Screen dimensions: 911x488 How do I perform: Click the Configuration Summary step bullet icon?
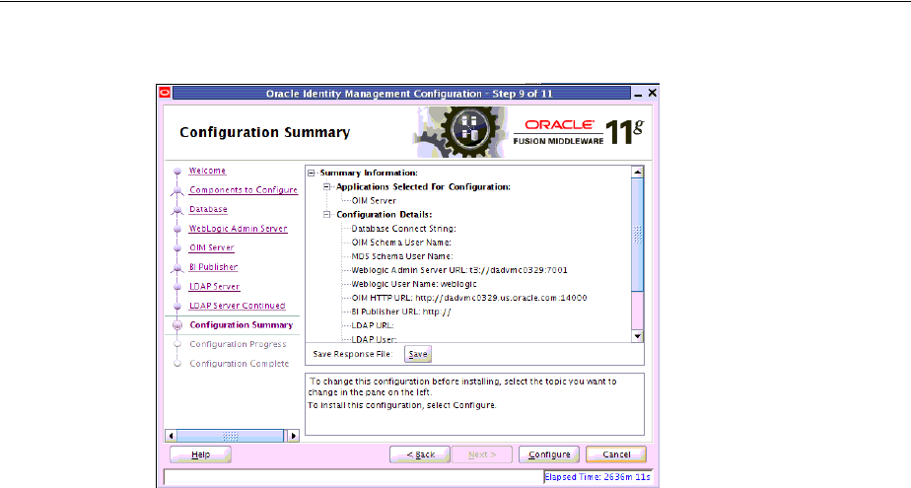click(x=177, y=325)
